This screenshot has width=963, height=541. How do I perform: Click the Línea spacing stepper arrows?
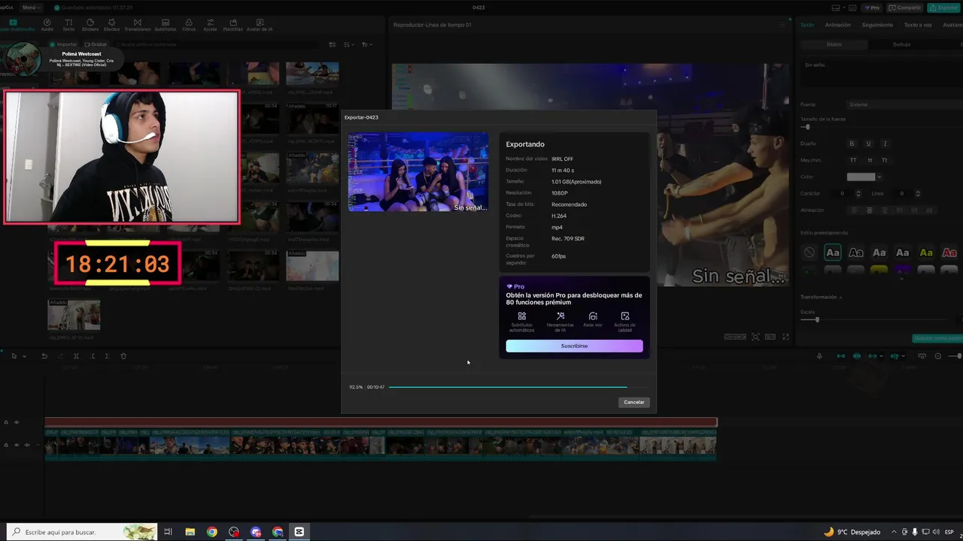pos(918,193)
